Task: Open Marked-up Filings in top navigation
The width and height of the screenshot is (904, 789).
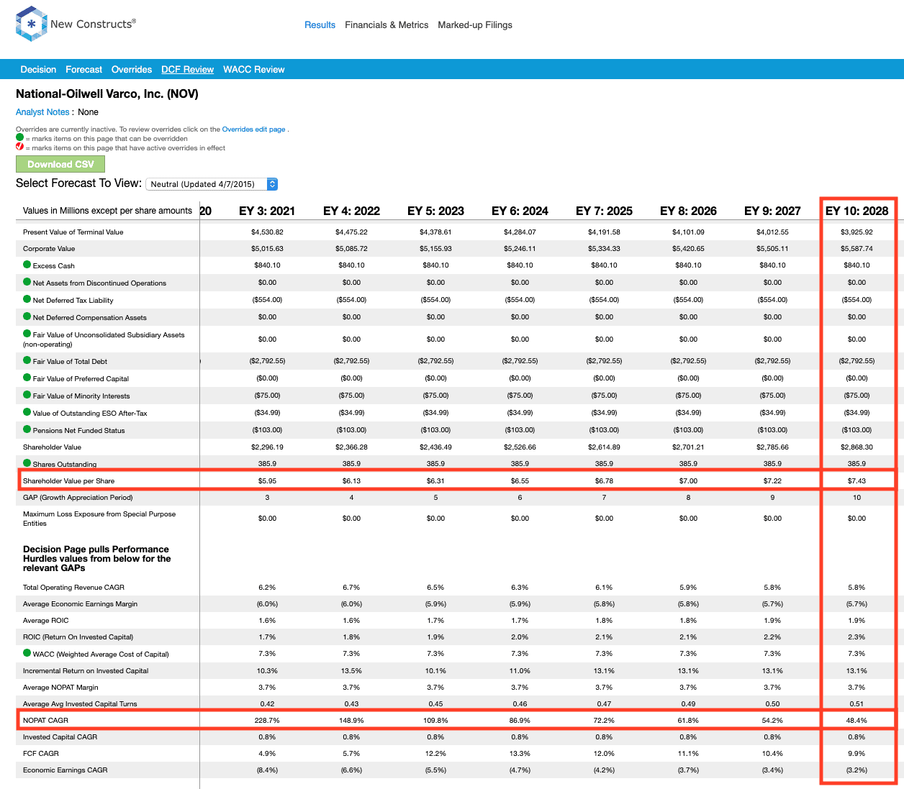Action: [475, 25]
